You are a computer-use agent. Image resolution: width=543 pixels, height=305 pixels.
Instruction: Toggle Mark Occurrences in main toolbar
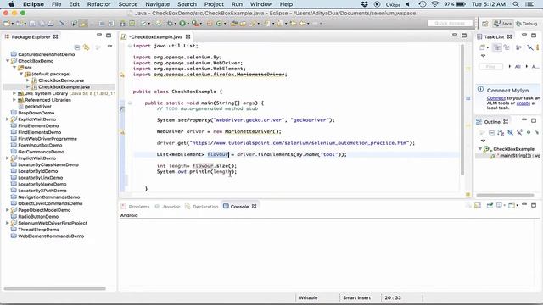pos(83,24)
